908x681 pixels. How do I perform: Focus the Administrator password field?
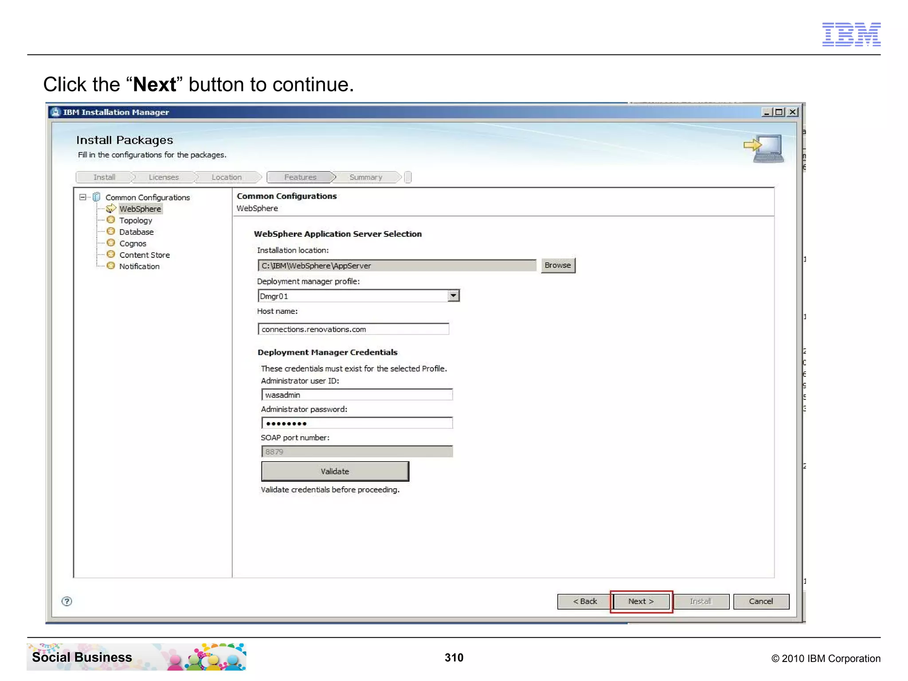pyautogui.click(x=357, y=423)
